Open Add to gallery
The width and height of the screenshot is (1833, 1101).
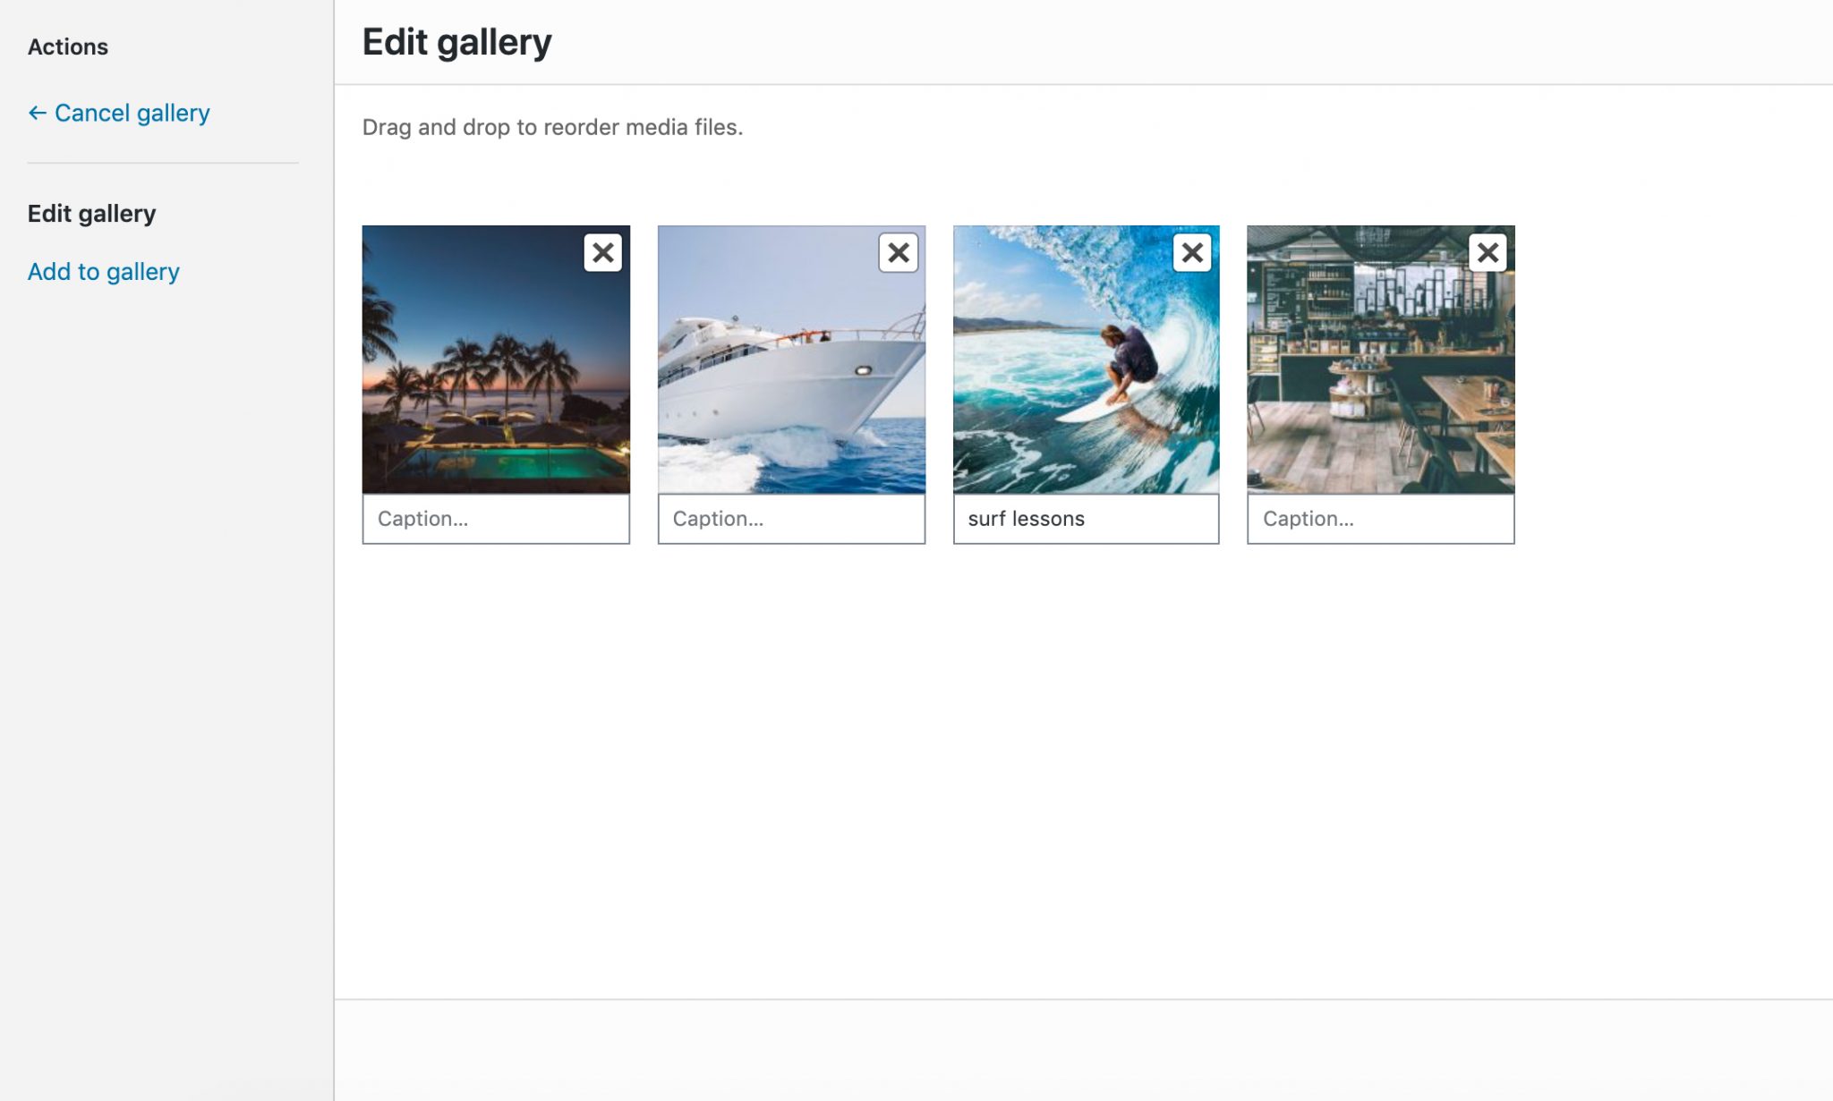104,271
